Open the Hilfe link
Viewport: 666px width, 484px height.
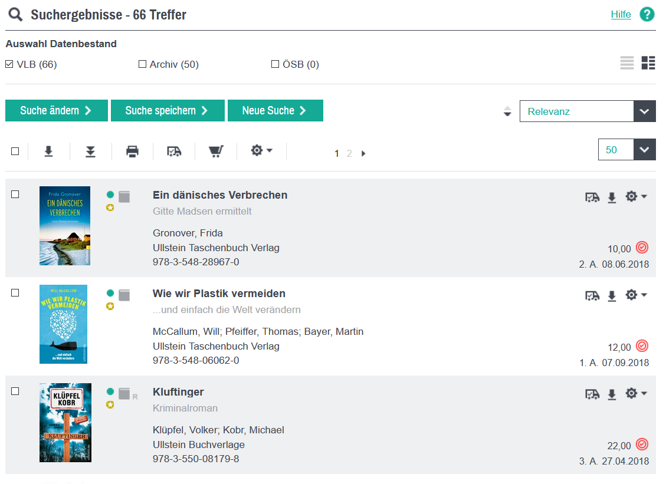[621, 15]
